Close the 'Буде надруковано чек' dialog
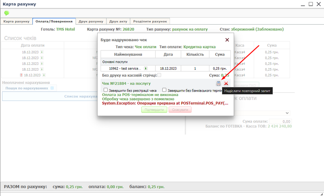The image size is (324, 196). [x=227, y=40]
